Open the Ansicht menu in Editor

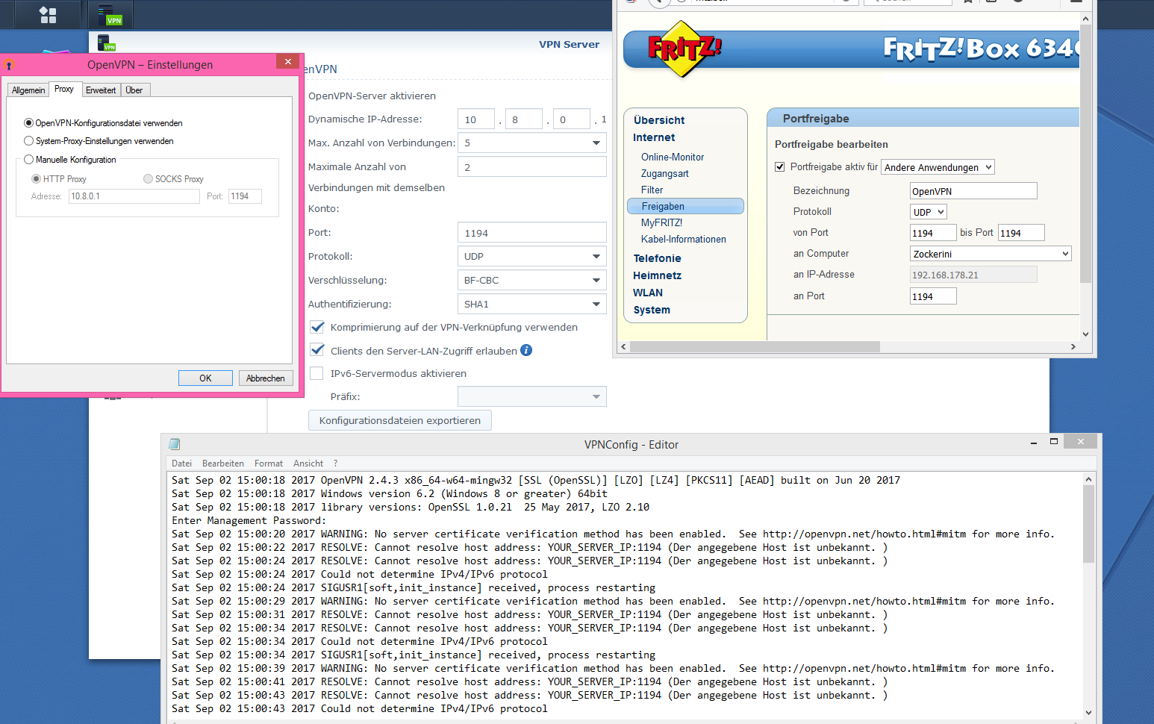click(x=308, y=464)
